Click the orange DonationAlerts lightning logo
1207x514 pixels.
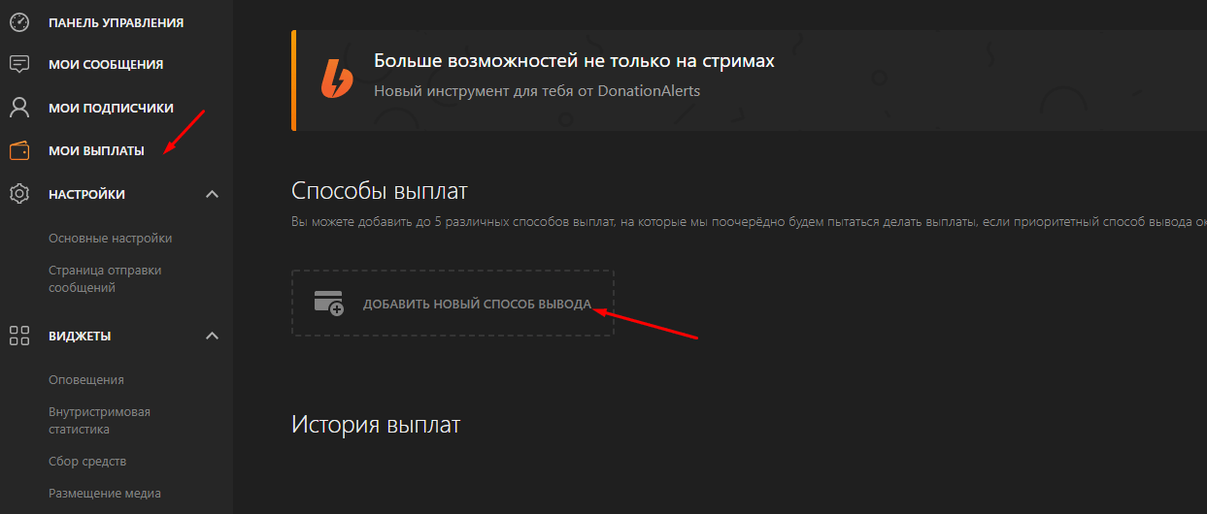(x=337, y=79)
